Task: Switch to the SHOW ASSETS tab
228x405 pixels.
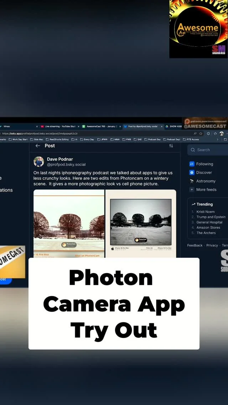Action: point(173,127)
